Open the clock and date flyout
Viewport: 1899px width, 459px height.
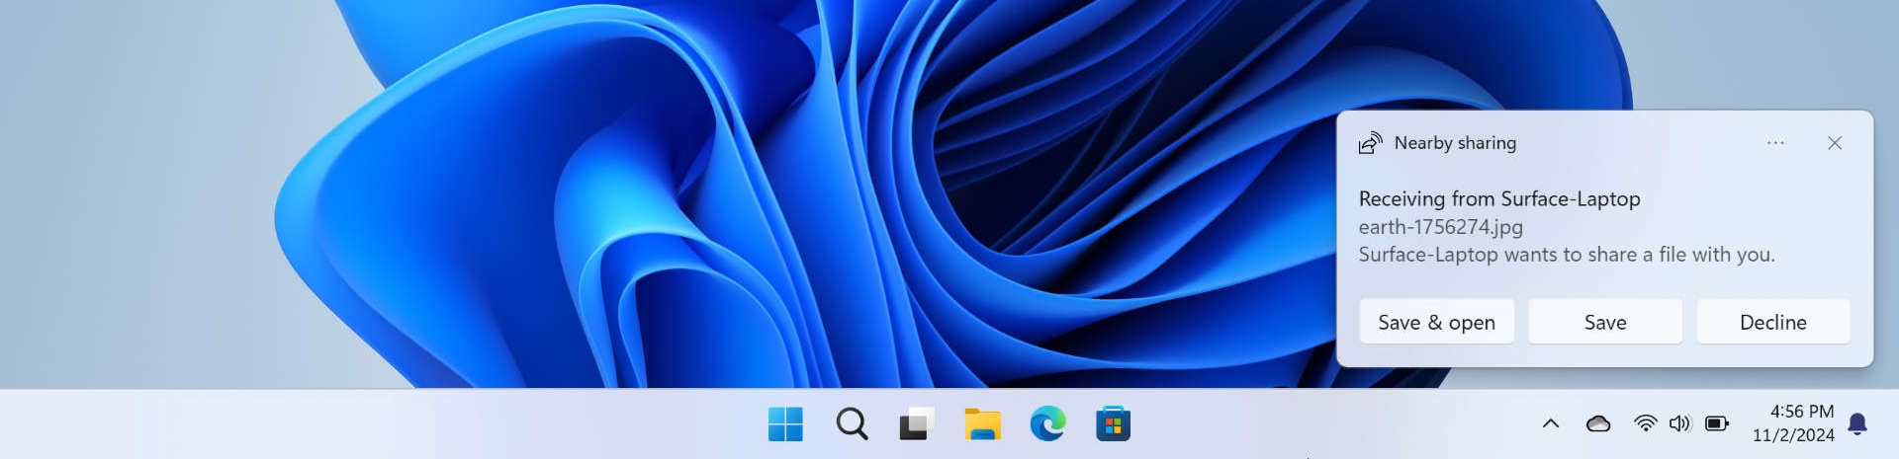[x=1793, y=423]
